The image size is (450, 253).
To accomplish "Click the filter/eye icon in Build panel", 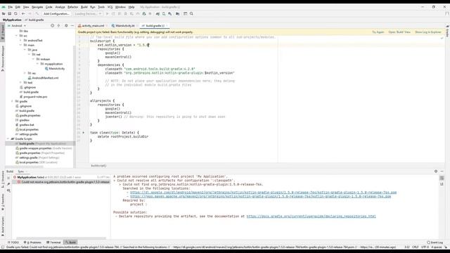I will [x=8, y=190].
